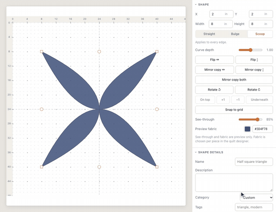276x212 pixels.
Task: Create a vertical mirror copy
Action: click(x=254, y=70)
